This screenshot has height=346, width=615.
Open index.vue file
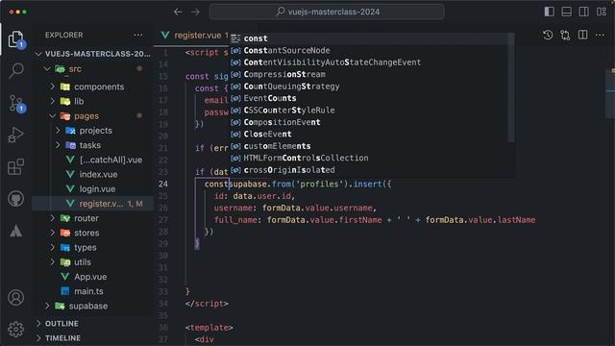tap(93, 175)
